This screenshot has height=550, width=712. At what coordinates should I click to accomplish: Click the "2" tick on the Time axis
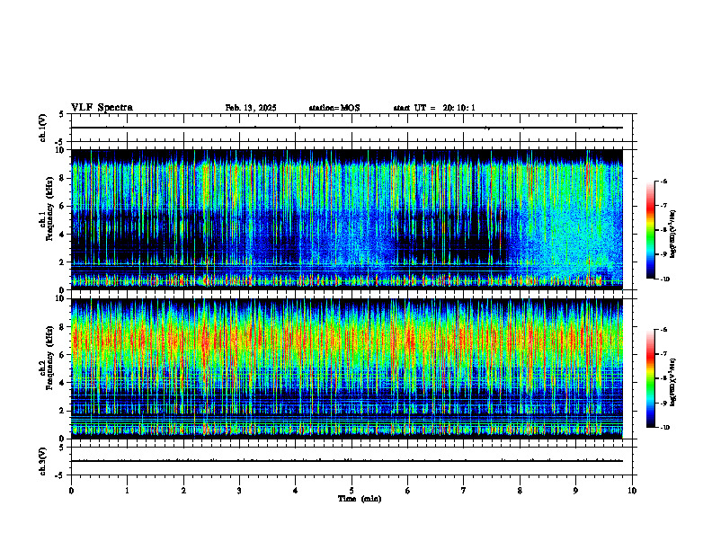tap(183, 491)
